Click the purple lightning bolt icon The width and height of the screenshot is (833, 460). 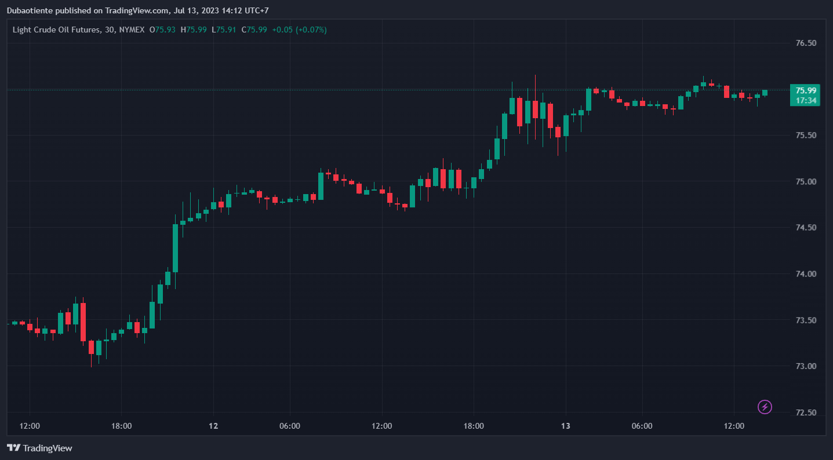click(x=765, y=407)
